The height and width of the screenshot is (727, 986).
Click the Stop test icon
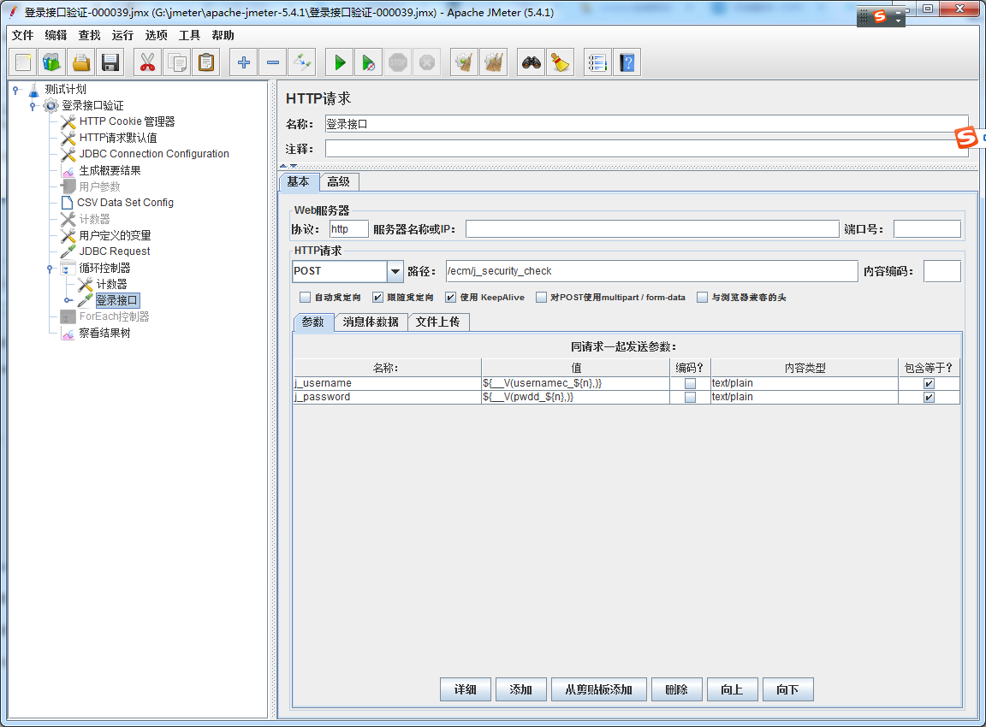[x=397, y=62]
